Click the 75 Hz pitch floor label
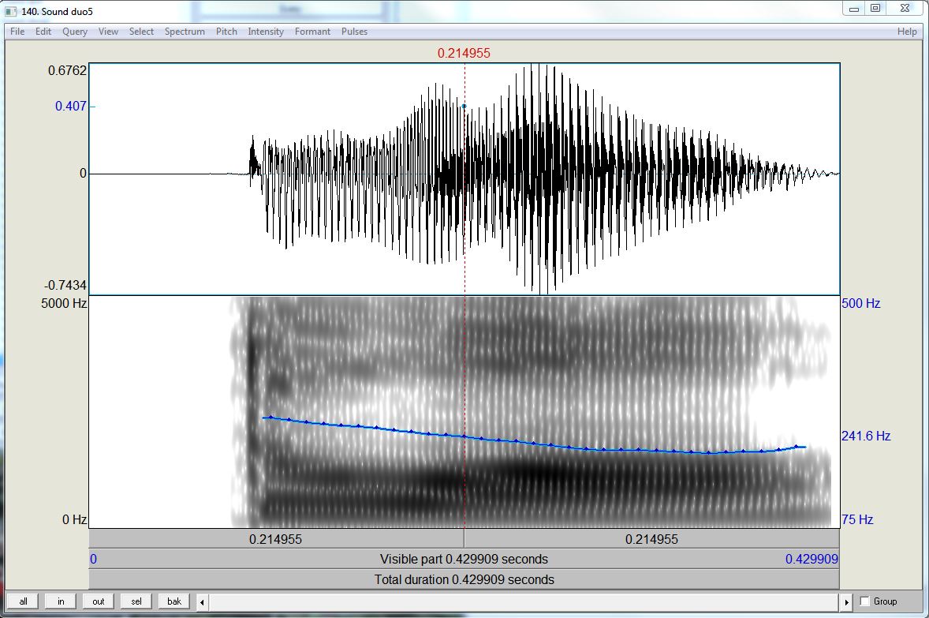 857,520
